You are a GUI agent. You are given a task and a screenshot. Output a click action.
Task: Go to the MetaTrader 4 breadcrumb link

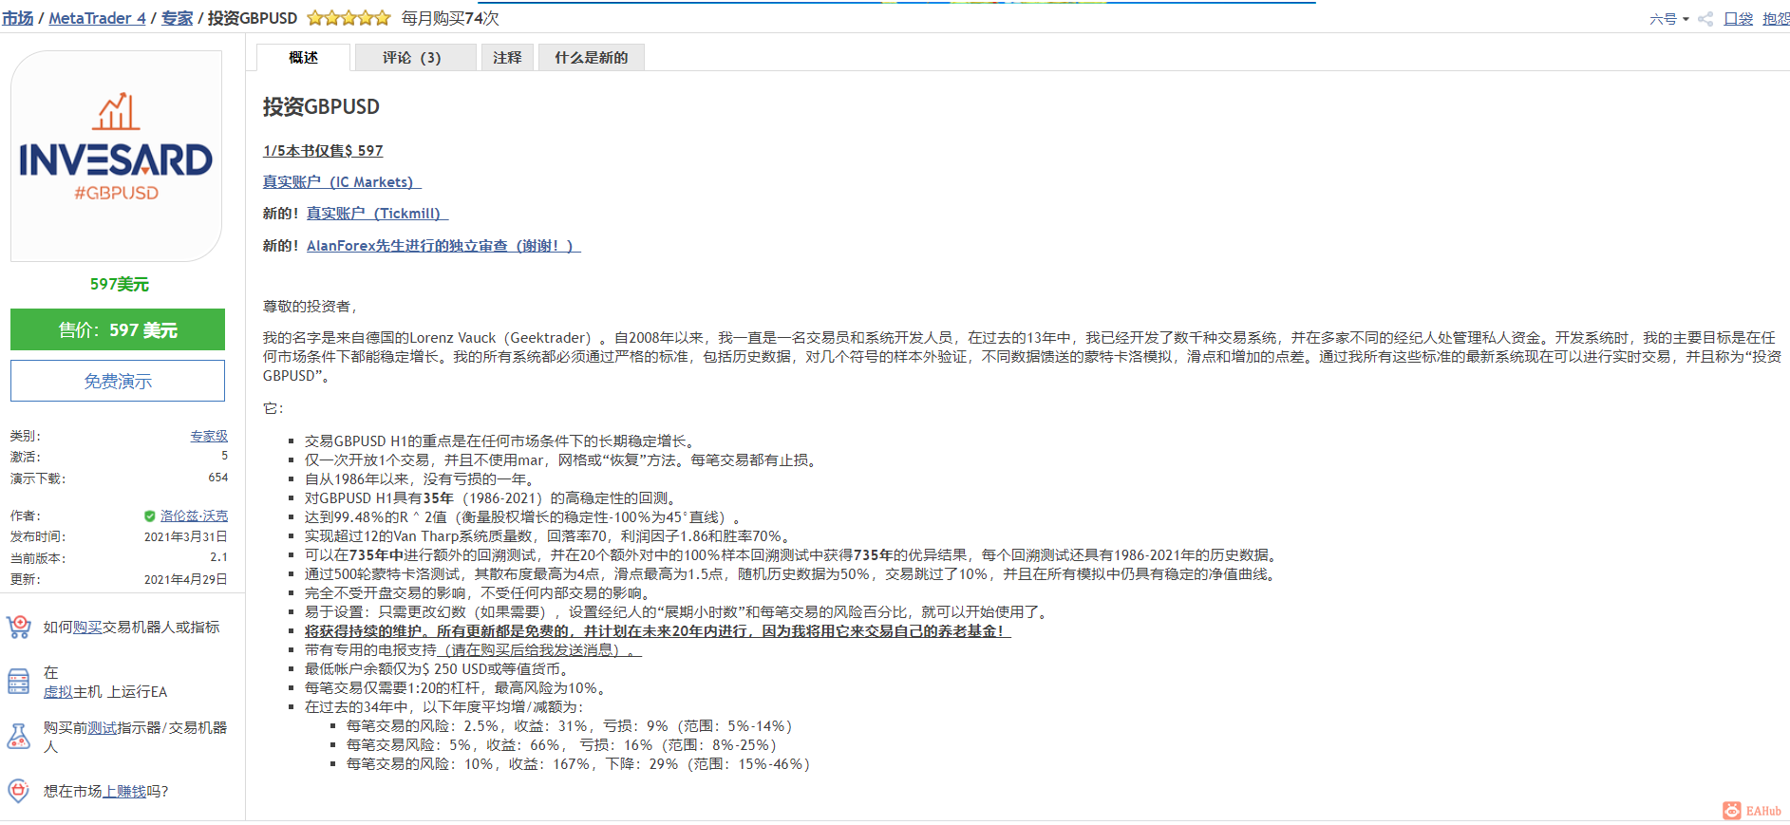98,18
